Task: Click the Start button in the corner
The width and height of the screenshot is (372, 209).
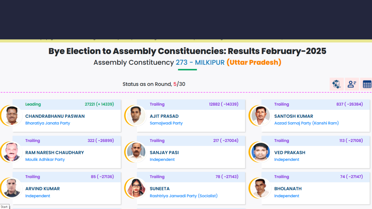Action: (4, 207)
